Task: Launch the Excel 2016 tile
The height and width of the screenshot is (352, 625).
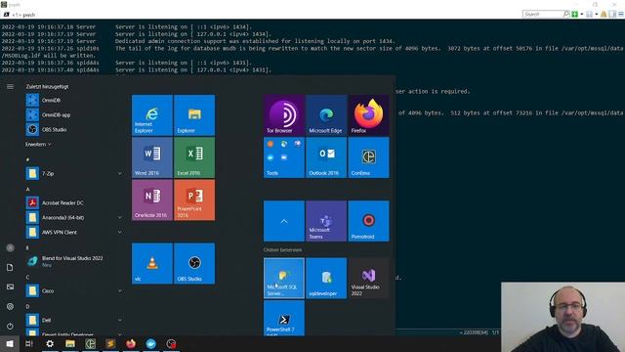Action: point(194,157)
